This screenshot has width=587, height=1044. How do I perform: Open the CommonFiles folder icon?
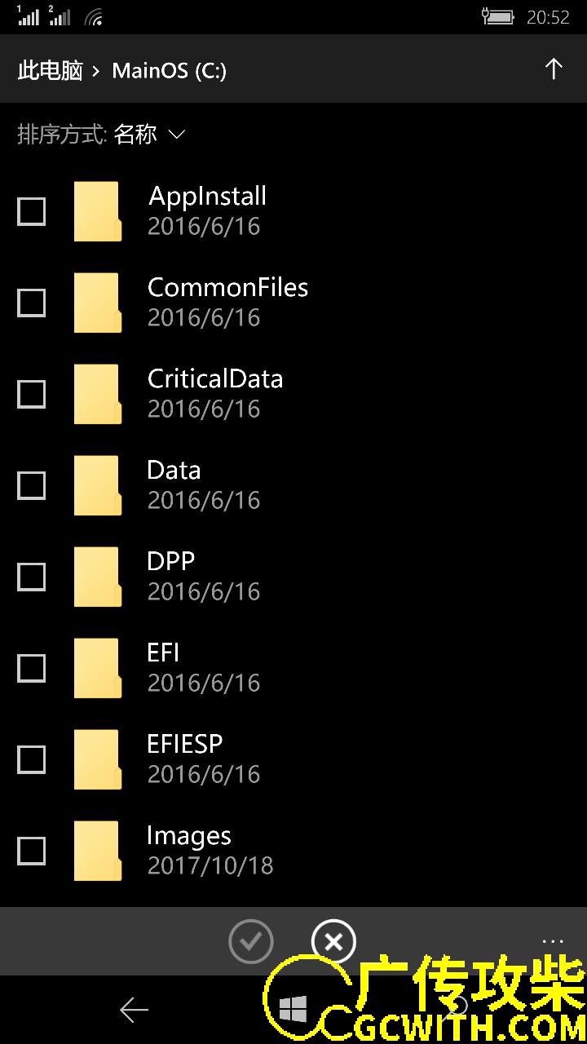click(x=98, y=303)
